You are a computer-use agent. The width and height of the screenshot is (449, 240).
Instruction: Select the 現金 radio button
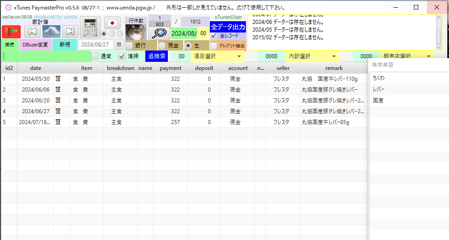pos(162,46)
